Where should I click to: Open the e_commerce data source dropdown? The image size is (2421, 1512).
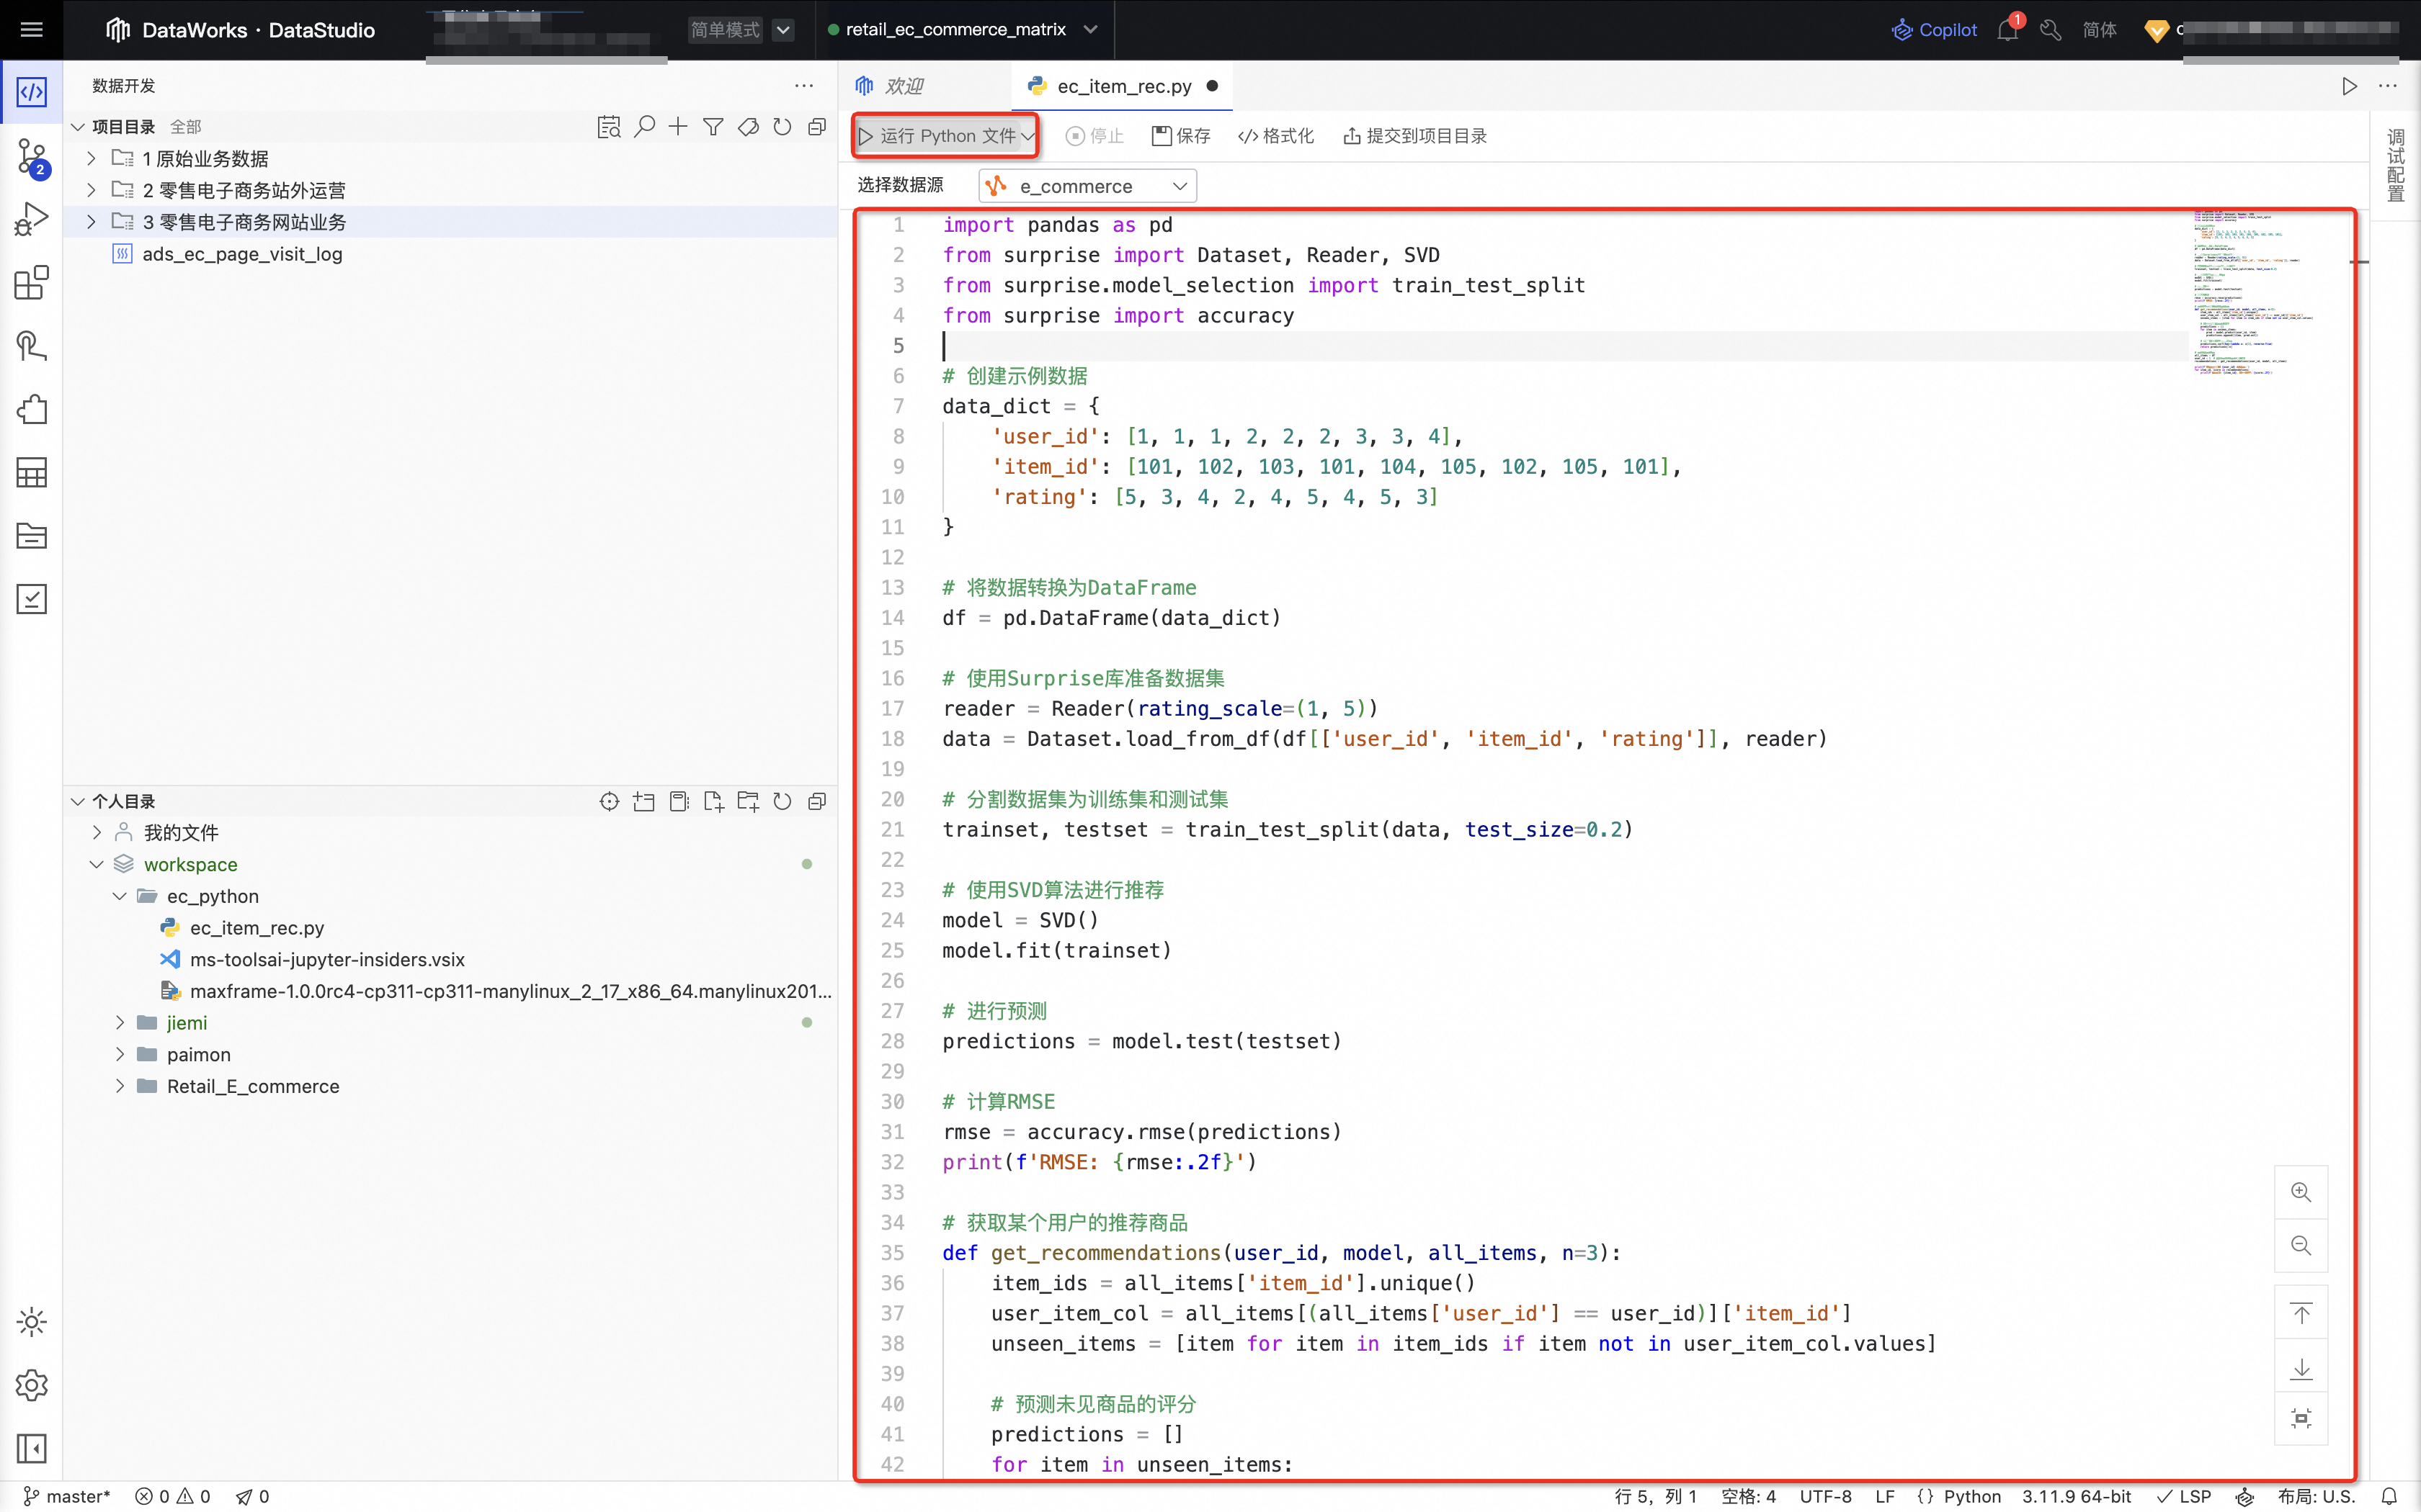pyautogui.click(x=1087, y=186)
